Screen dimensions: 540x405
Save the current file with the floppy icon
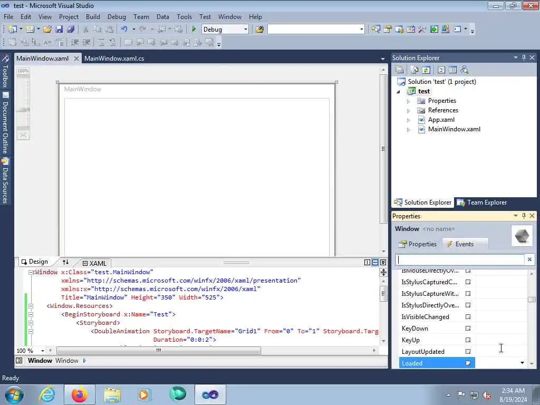click(x=59, y=30)
